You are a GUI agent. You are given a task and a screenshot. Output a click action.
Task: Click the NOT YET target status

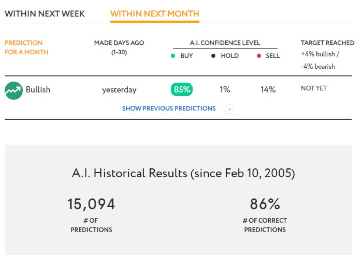tap(314, 88)
